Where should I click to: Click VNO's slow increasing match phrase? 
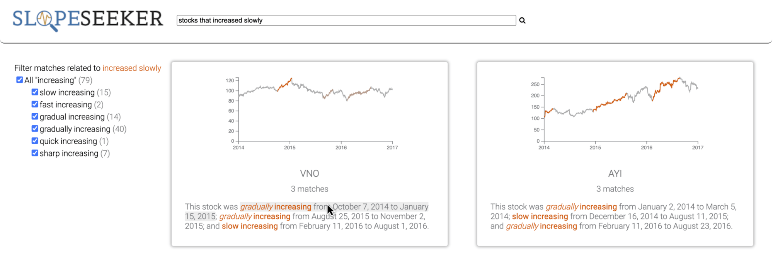250,226
